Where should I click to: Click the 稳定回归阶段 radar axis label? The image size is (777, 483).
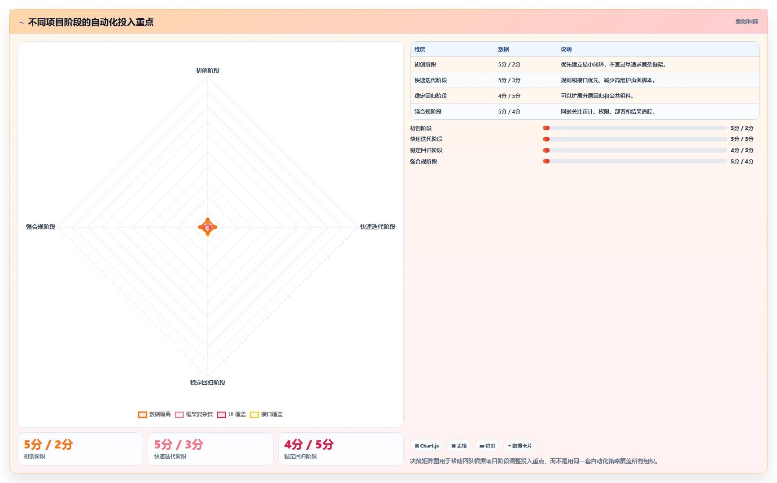[208, 382]
